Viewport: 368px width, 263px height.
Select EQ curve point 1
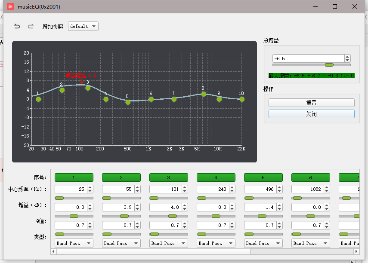click(38, 99)
